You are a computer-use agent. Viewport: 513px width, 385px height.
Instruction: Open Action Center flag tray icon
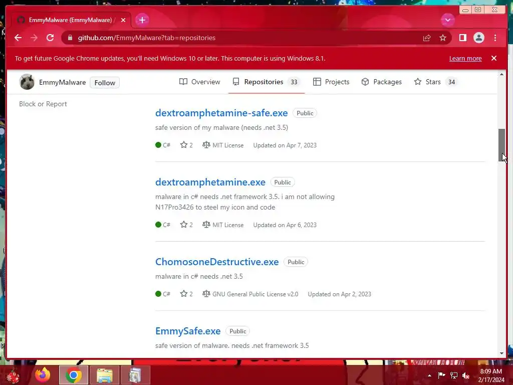[441, 375]
